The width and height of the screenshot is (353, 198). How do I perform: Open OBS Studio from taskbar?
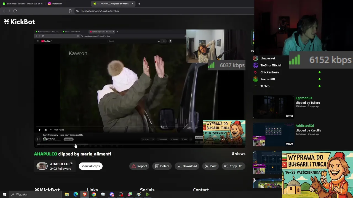pos(121,194)
